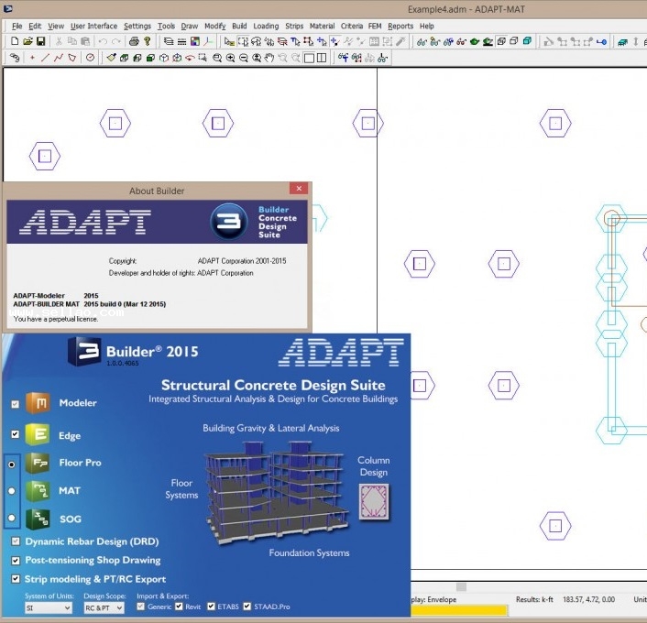Select the Floor Pro radio button
Screen dimensions: 647x623
tap(12, 465)
